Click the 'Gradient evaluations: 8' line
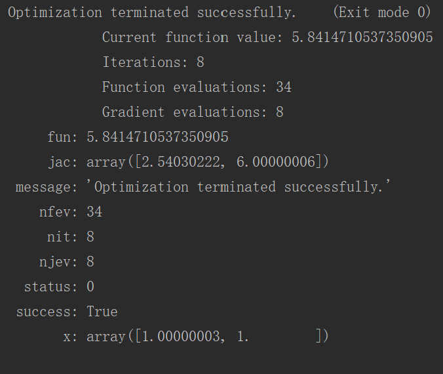This screenshot has height=374, width=443. pos(193,112)
